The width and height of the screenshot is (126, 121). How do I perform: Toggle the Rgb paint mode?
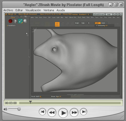click(84, 23)
